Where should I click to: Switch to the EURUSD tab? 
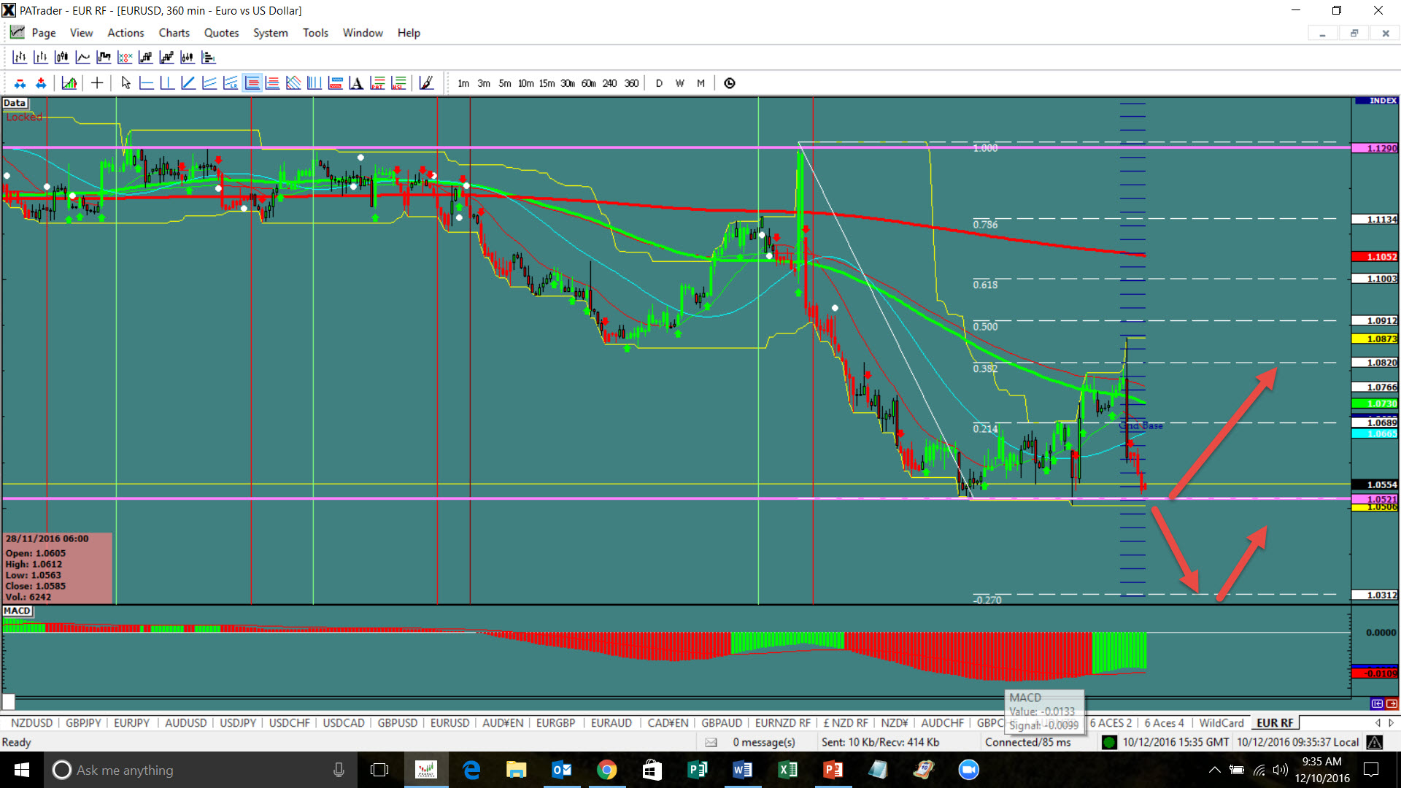(450, 723)
